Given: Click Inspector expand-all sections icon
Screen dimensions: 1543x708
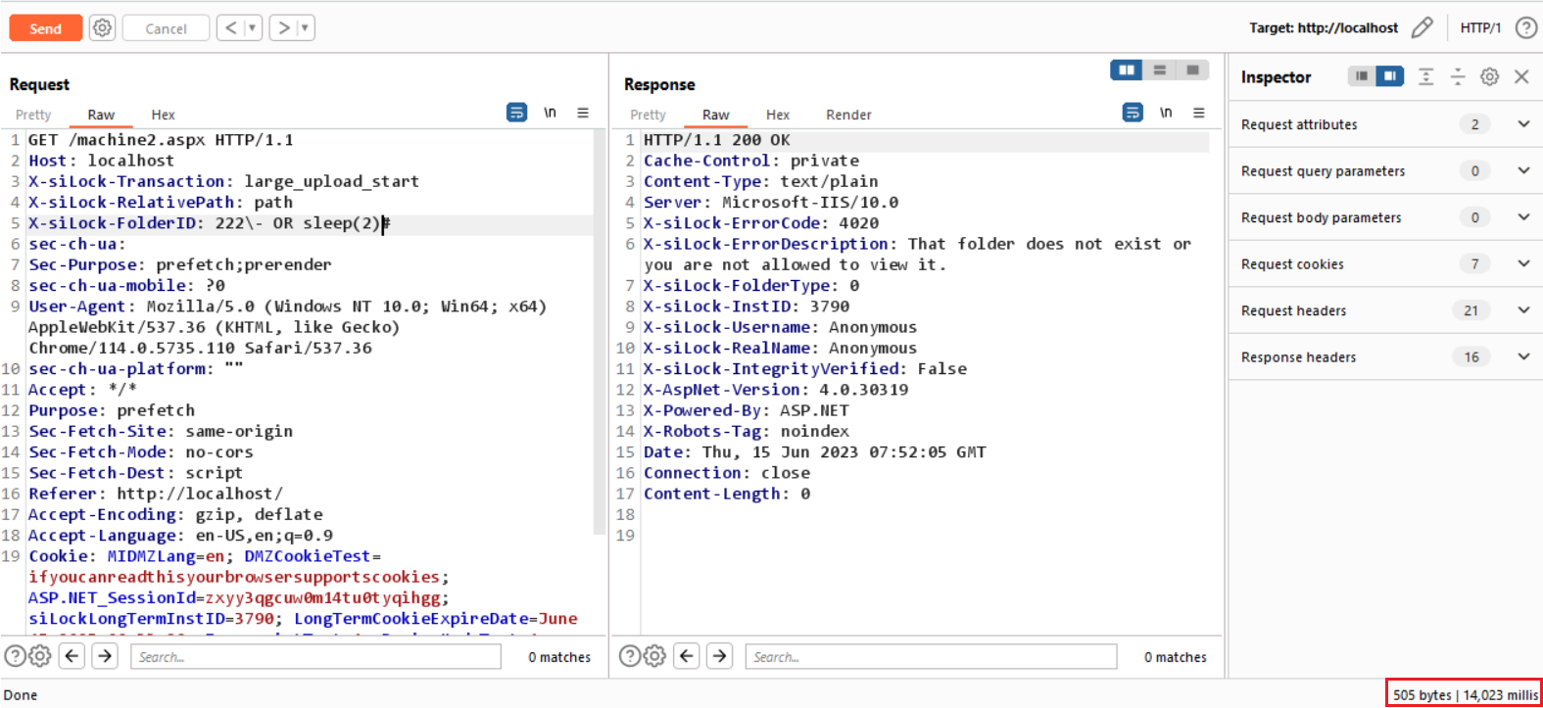Looking at the screenshot, I should click(x=1426, y=76).
